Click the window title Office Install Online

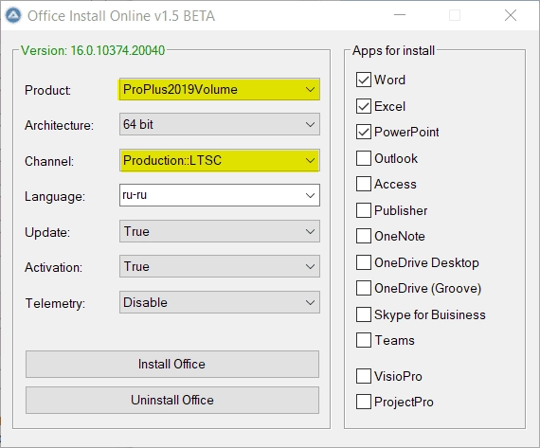(x=121, y=16)
